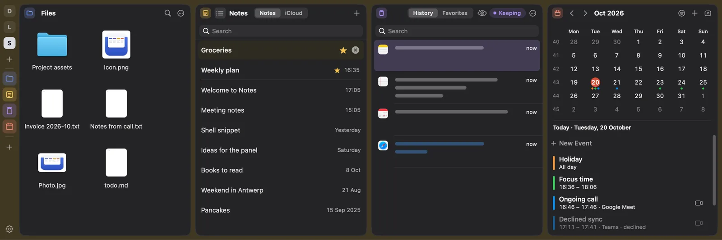Image resolution: width=722 pixels, height=240 pixels.
Task: Go to the previous month chevron
Action: 572,13
